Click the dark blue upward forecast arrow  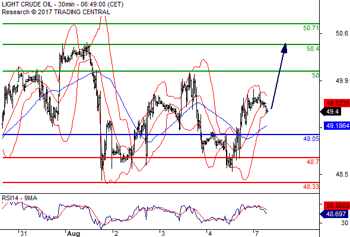click(279, 76)
